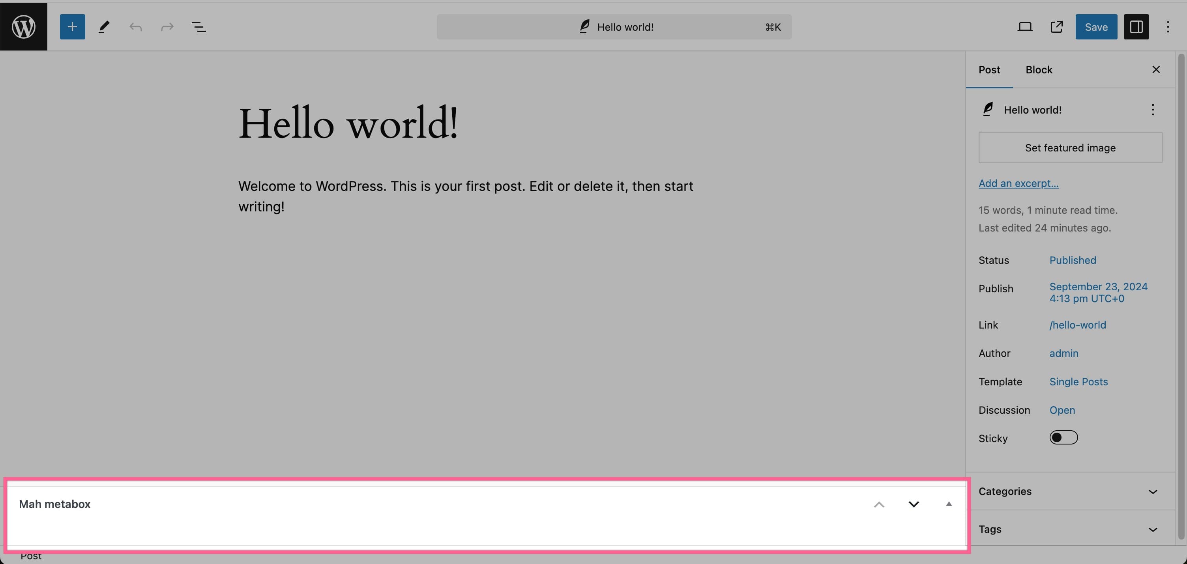Toggle Mah metabox panel with triangle
This screenshot has height=564, width=1187.
(x=949, y=504)
